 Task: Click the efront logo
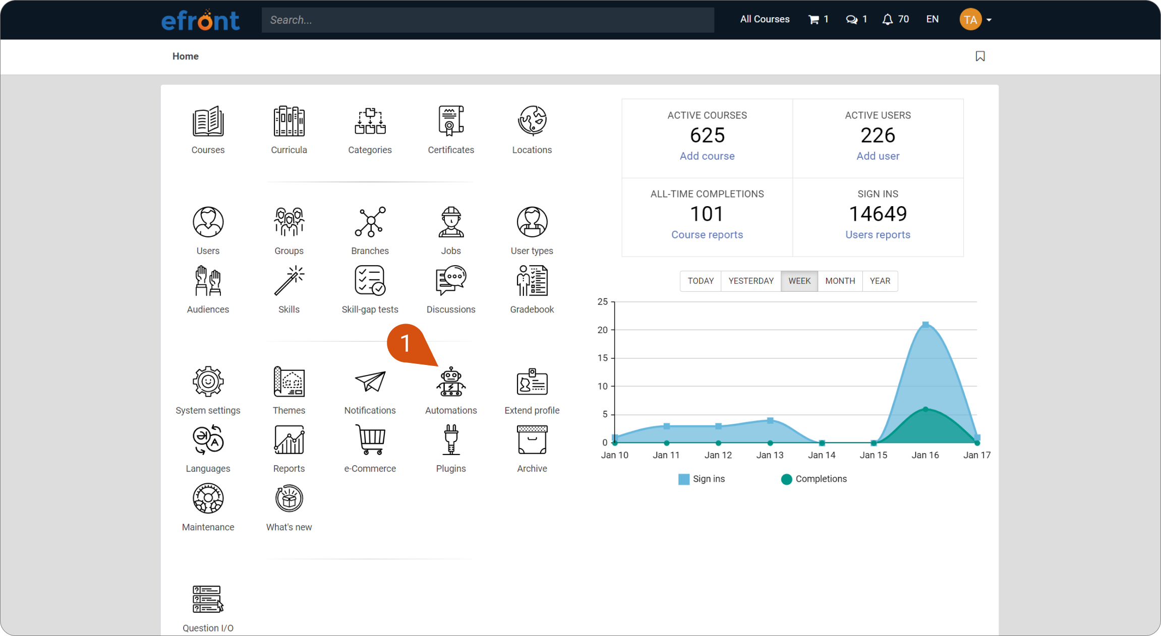click(x=200, y=20)
